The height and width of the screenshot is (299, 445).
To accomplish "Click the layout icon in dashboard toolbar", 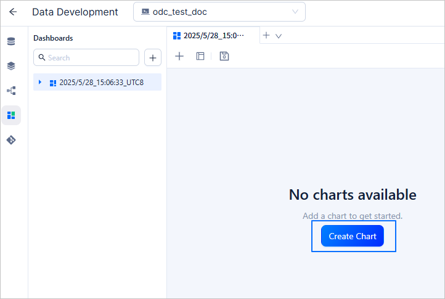I will pyautogui.click(x=200, y=56).
